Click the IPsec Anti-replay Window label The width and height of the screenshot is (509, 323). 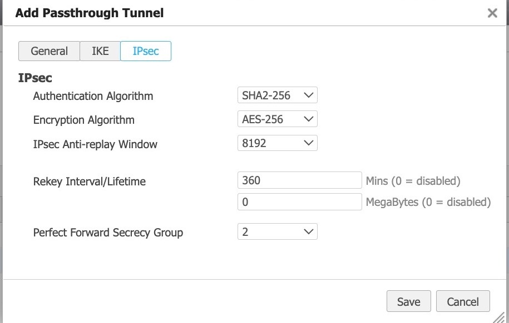[x=95, y=144]
